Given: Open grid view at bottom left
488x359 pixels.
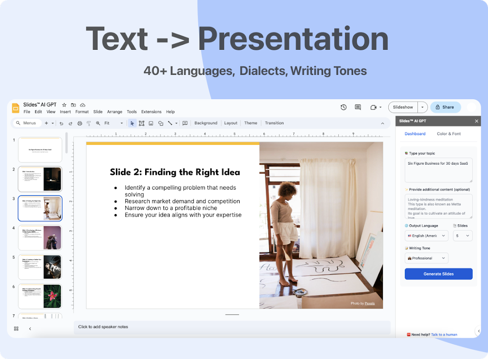Looking at the screenshot, I should point(16,328).
